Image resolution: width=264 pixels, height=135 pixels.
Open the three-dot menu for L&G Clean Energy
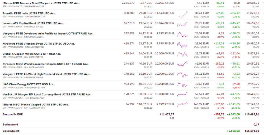[263, 84]
